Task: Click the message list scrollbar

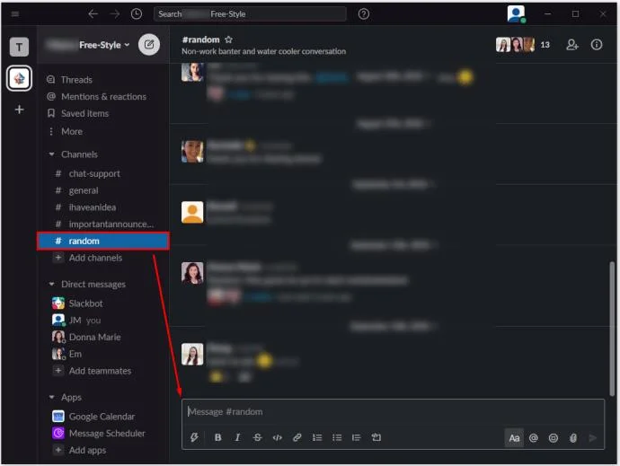Action: (x=612, y=328)
